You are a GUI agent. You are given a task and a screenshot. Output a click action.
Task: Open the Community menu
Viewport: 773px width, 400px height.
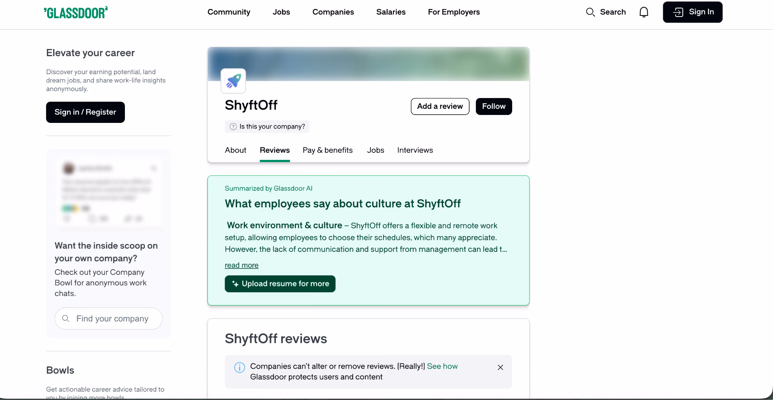pyautogui.click(x=229, y=12)
